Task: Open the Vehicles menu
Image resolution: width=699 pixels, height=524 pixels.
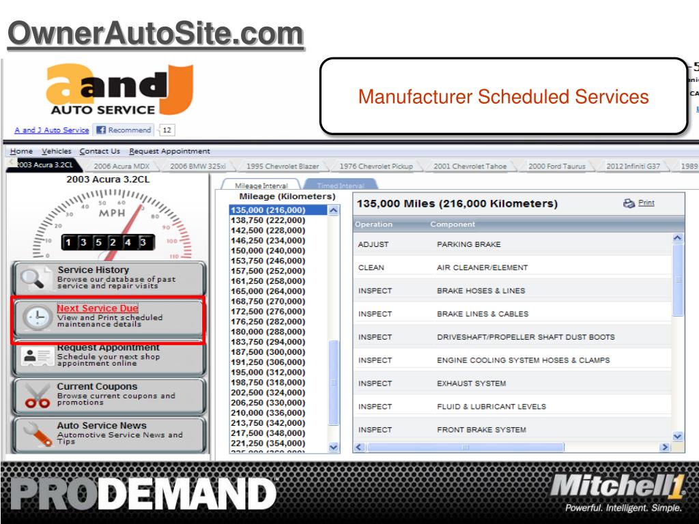Action: tap(56, 151)
